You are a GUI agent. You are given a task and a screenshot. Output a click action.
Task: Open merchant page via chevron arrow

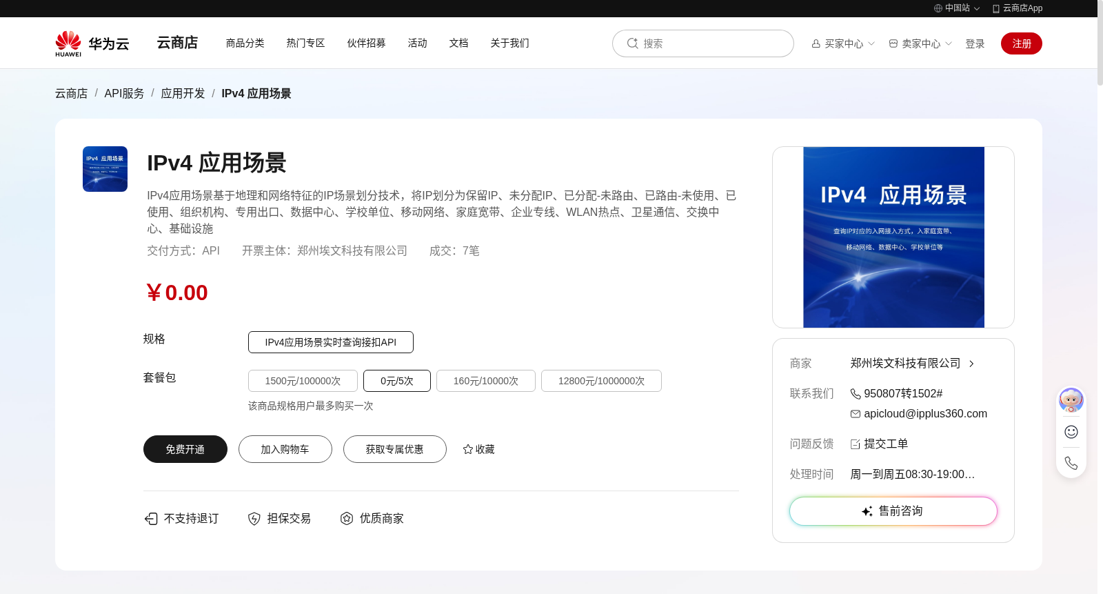point(971,364)
